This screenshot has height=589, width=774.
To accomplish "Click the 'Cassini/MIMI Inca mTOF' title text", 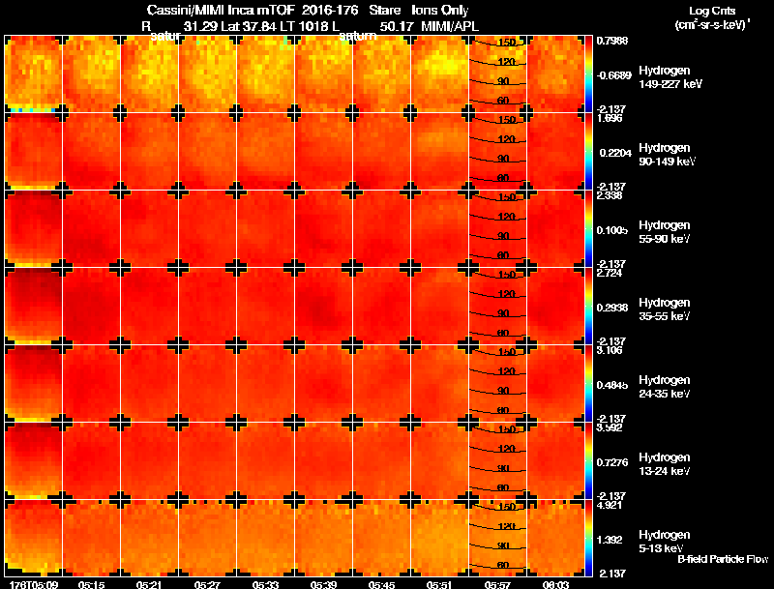I will (221, 11).
